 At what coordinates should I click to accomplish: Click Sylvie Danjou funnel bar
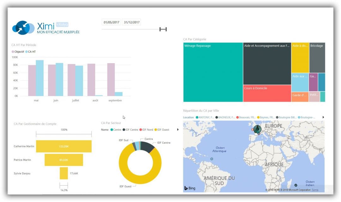pyautogui.click(x=64, y=173)
